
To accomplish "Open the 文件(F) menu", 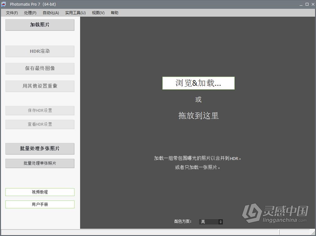I will click(x=12, y=13).
